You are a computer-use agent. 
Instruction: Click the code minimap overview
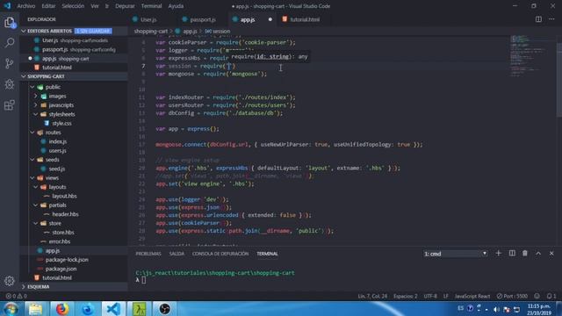tap(529, 55)
